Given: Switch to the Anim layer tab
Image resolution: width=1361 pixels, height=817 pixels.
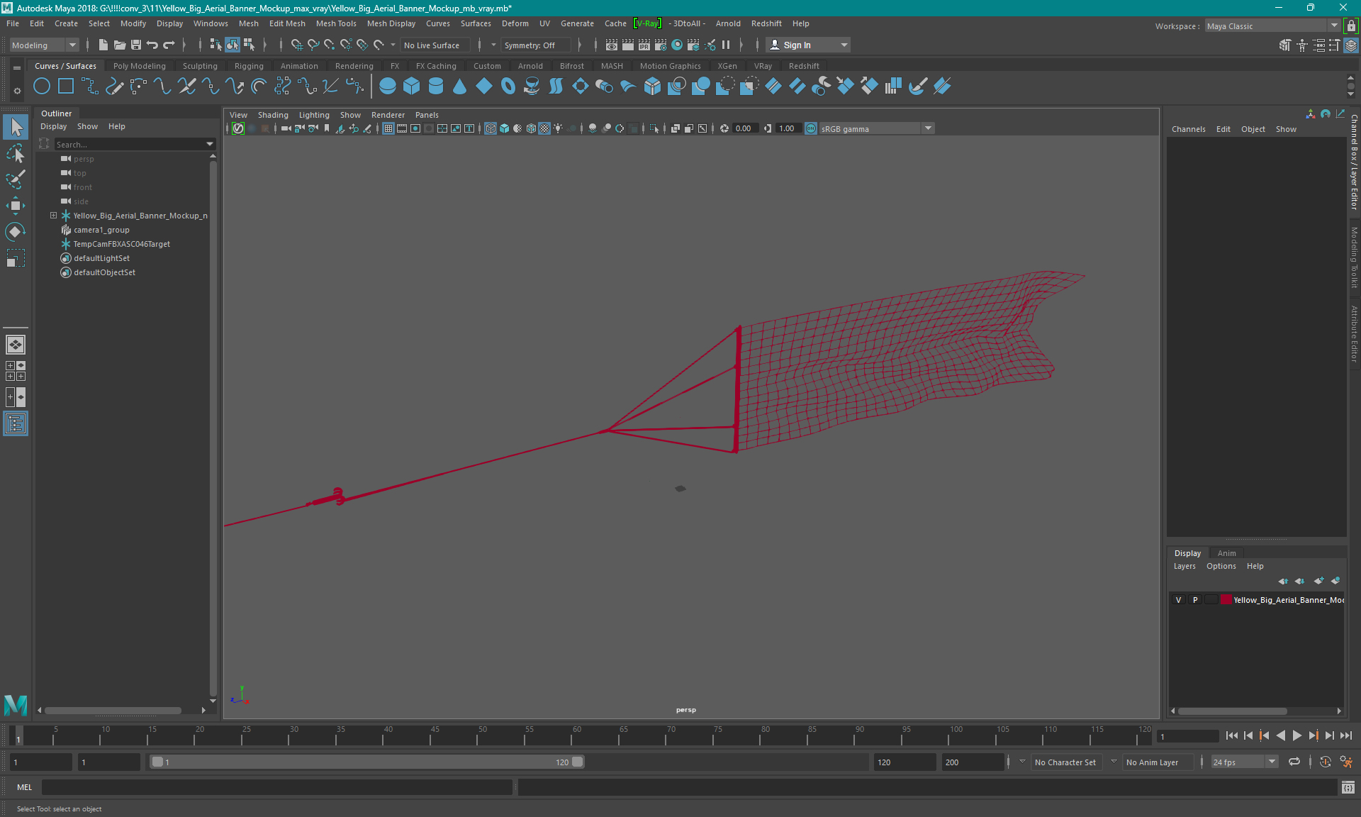Looking at the screenshot, I should (x=1226, y=553).
